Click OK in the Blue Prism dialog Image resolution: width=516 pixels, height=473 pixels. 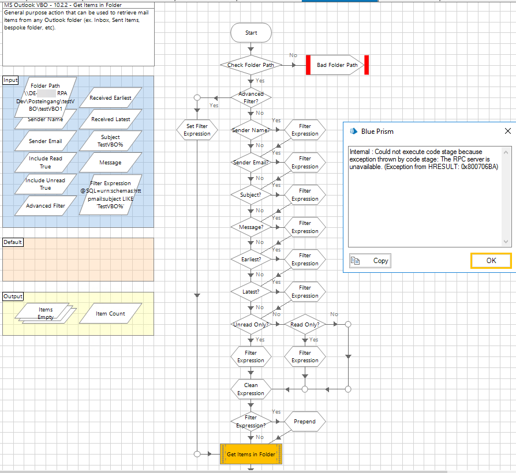coord(491,261)
